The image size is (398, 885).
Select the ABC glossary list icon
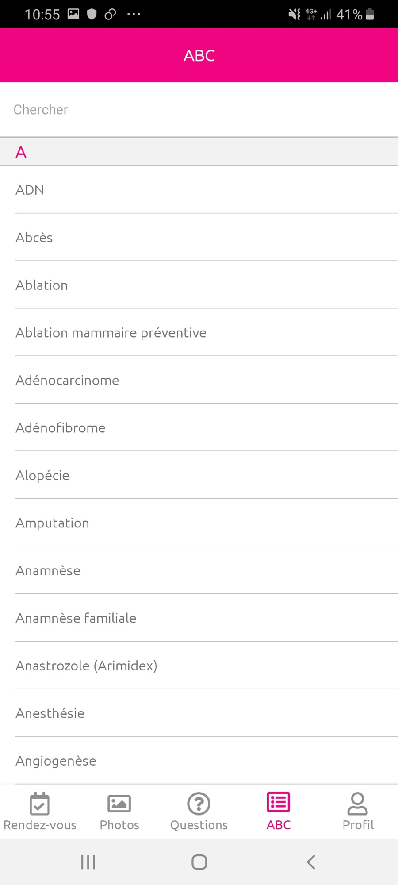click(279, 802)
